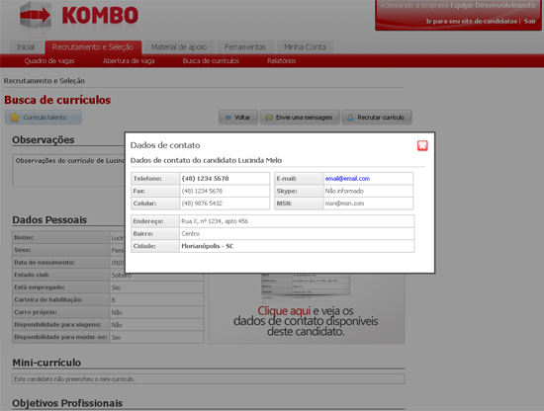Open Quadro de vagas submenu item
This screenshot has width=544, height=411.
click(49, 61)
